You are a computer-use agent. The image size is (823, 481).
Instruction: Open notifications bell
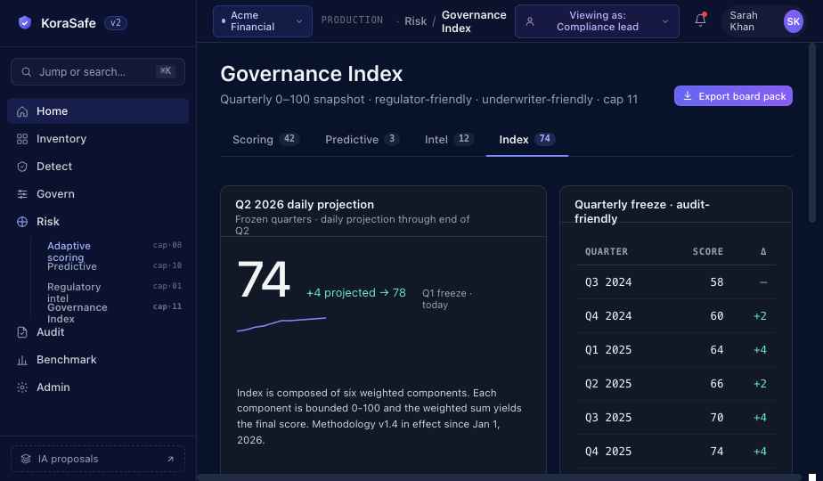click(700, 20)
